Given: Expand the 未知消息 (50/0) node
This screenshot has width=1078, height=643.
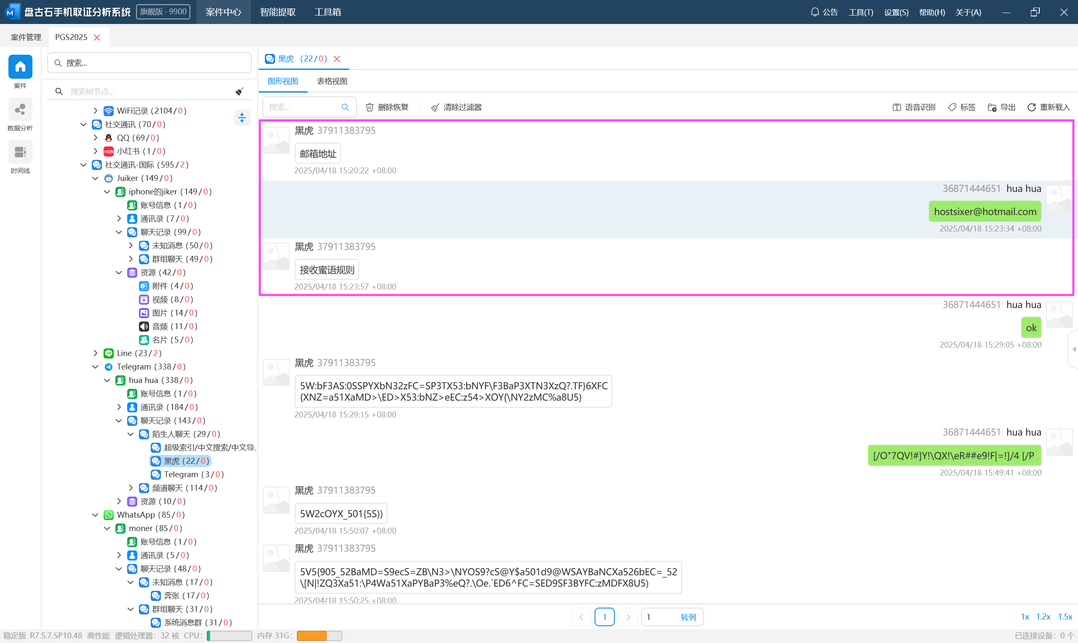Looking at the screenshot, I should tap(131, 245).
